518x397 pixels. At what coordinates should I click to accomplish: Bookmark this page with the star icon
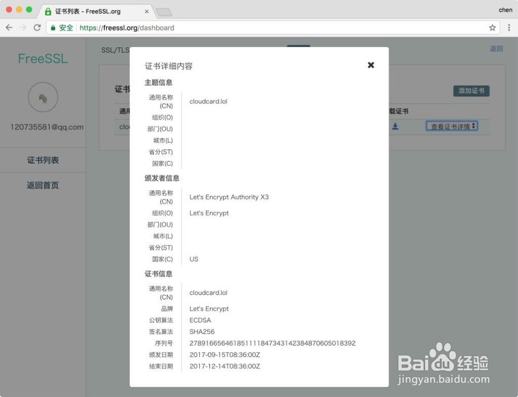point(492,28)
